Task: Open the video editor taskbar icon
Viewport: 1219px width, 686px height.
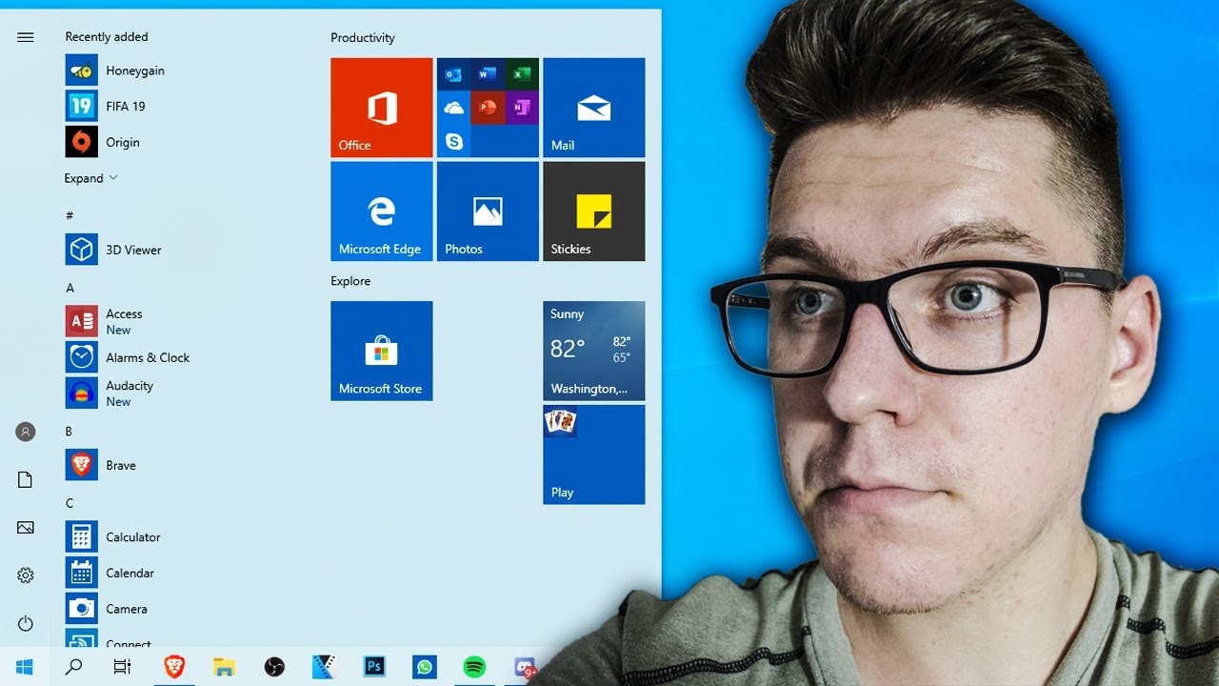Action: point(324,666)
